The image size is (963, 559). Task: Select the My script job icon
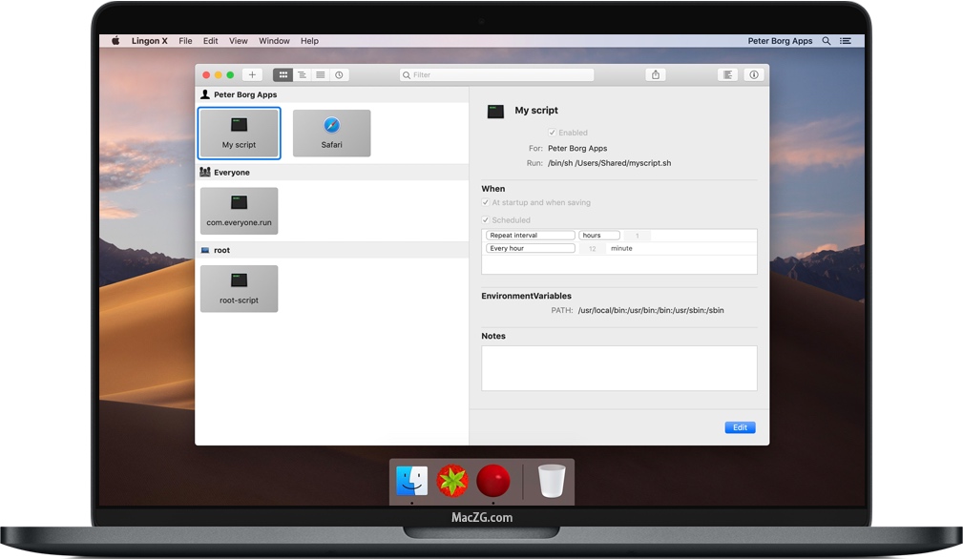pos(239,133)
